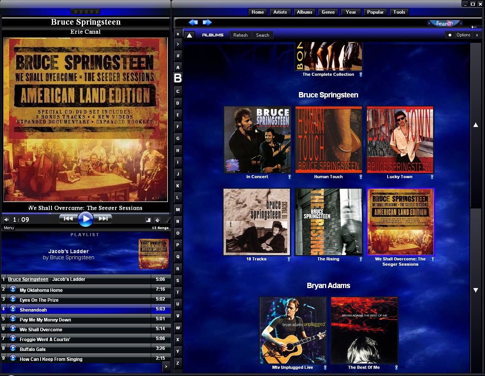Navigate forward with the blue right arrow
Viewport: 485px width, 376px height.
(x=207, y=22)
